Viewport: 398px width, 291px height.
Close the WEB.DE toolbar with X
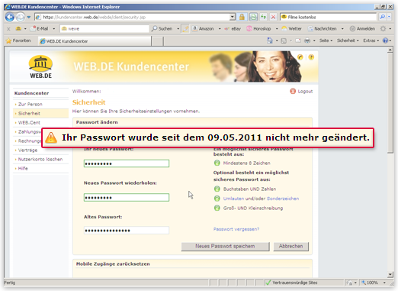point(8,29)
